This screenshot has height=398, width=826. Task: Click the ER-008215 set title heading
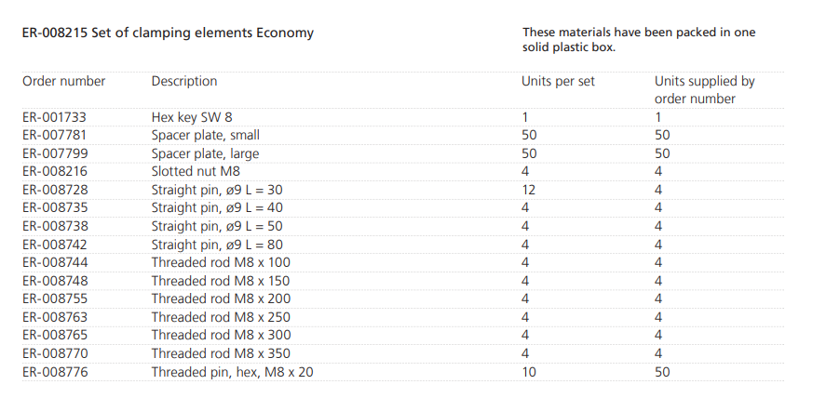[x=168, y=33]
